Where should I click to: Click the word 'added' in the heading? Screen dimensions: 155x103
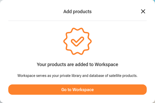click(x=82, y=65)
